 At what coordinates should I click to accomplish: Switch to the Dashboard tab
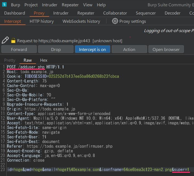[x=15, y=13]
